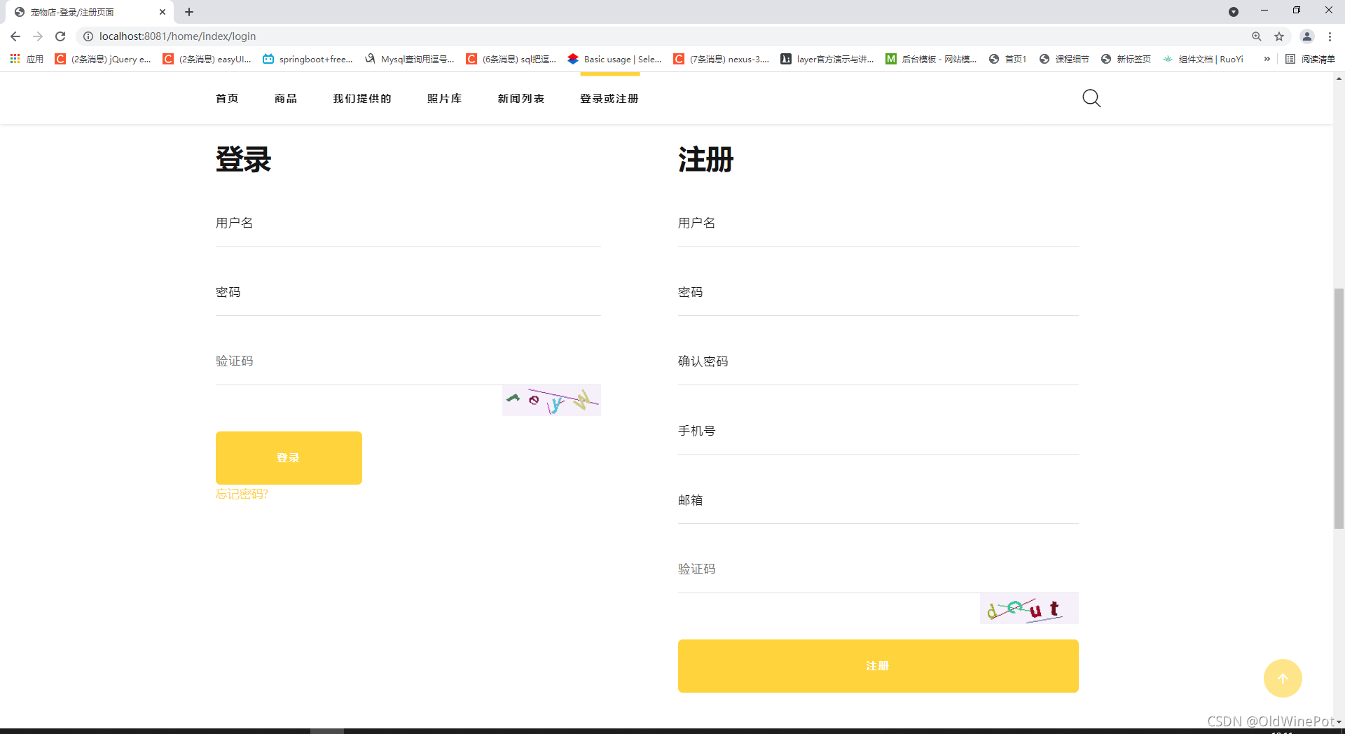This screenshot has height=734, width=1345.
Task: Open the apps grid bookmark shortcut
Action: [15, 59]
